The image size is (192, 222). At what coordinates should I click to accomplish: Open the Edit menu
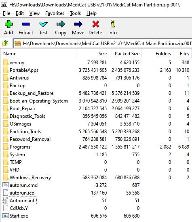pos(20,13)
